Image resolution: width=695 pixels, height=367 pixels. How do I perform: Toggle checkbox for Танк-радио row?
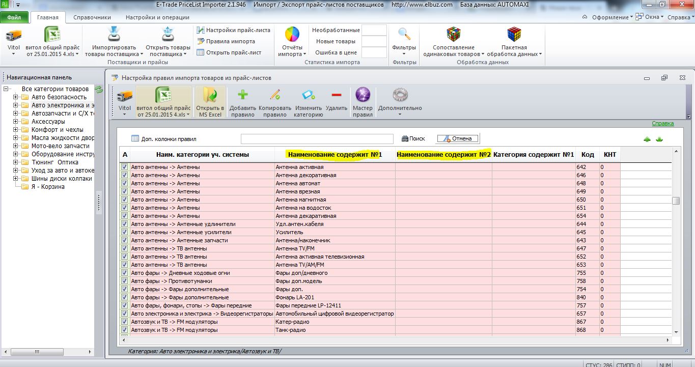click(124, 329)
